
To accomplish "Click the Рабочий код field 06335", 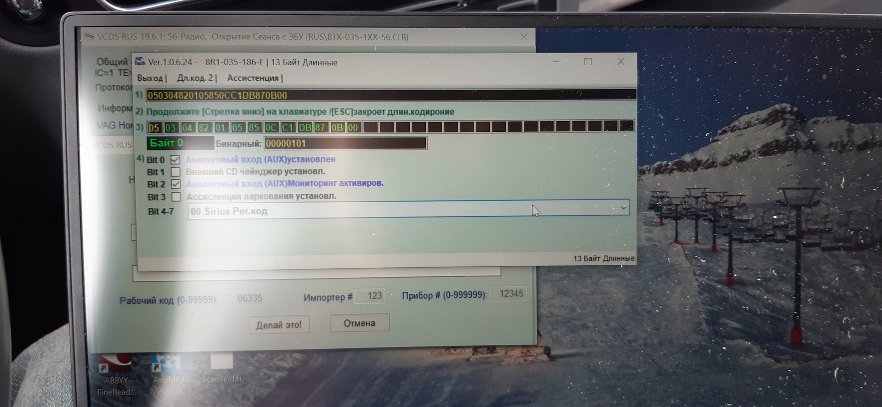I will coord(243,299).
